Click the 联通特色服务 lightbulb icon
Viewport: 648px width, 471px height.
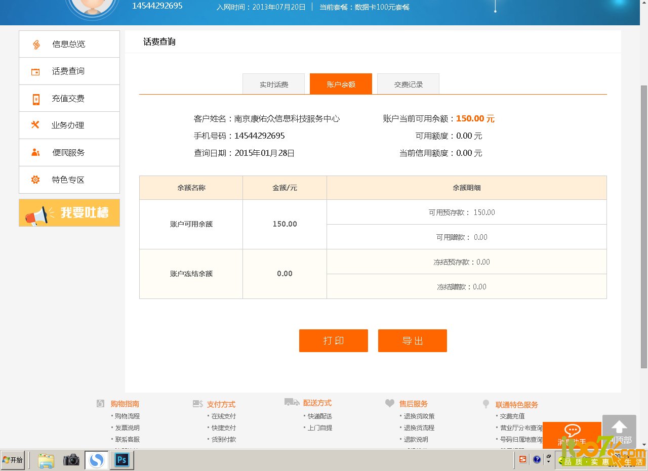[486, 404]
